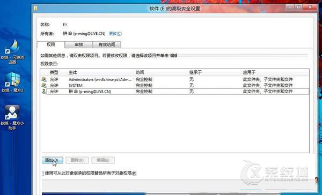Sort by 继承于 column header

click(195, 72)
